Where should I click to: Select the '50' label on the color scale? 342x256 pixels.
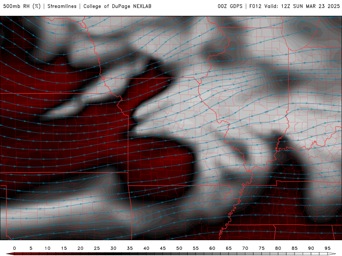point(179,248)
